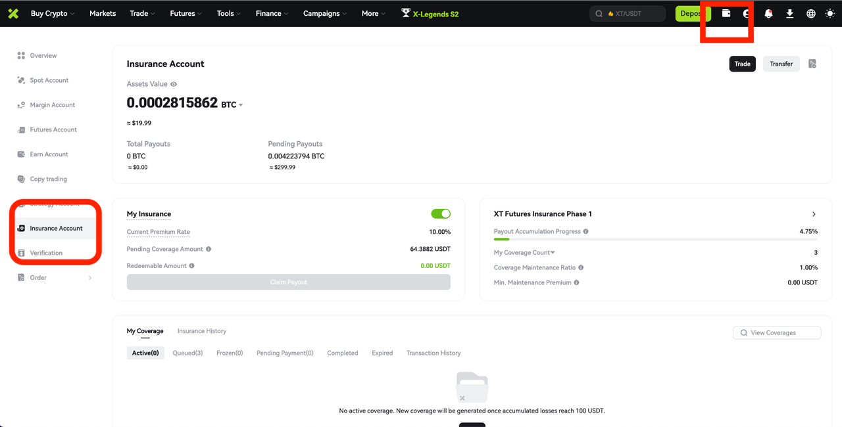This screenshot has height=427, width=842.
Task: Click the Payout Accumulation progress bar
Action: pyautogui.click(x=656, y=239)
